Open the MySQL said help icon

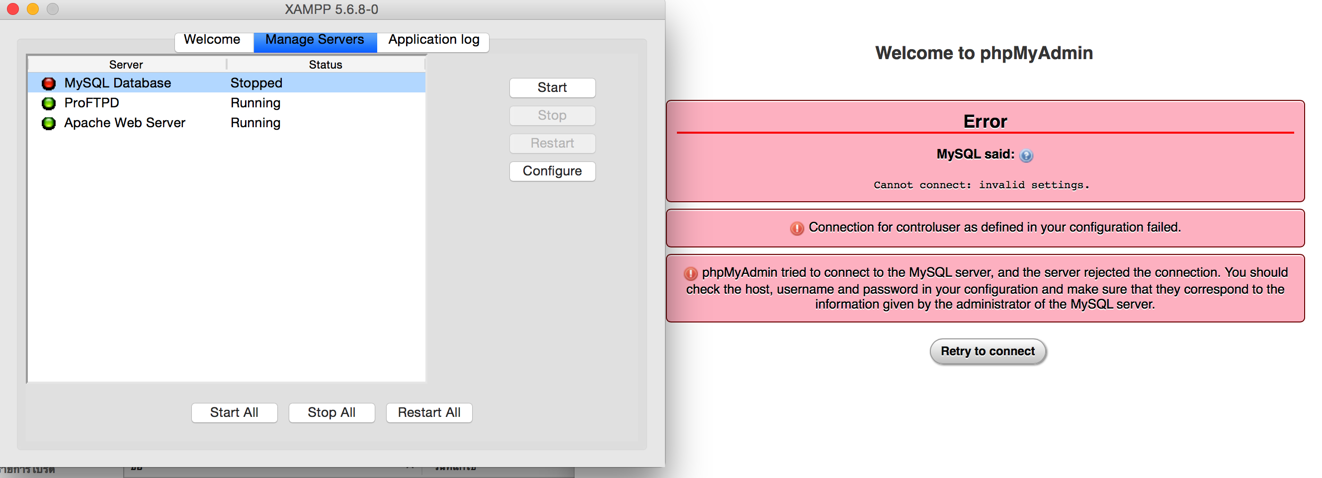pyautogui.click(x=1026, y=156)
